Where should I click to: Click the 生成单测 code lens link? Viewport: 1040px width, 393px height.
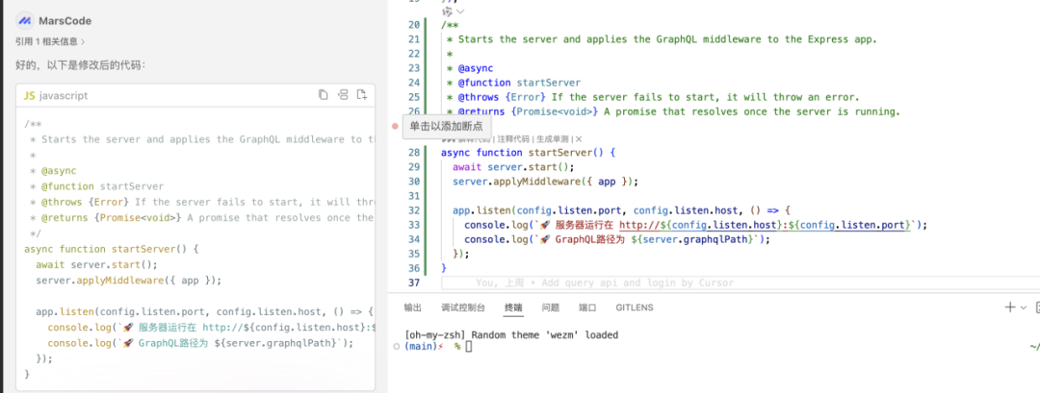click(x=552, y=139)
